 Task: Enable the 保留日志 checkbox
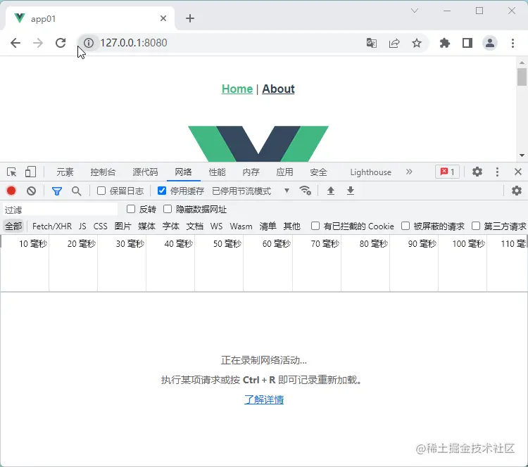[101, 191]
